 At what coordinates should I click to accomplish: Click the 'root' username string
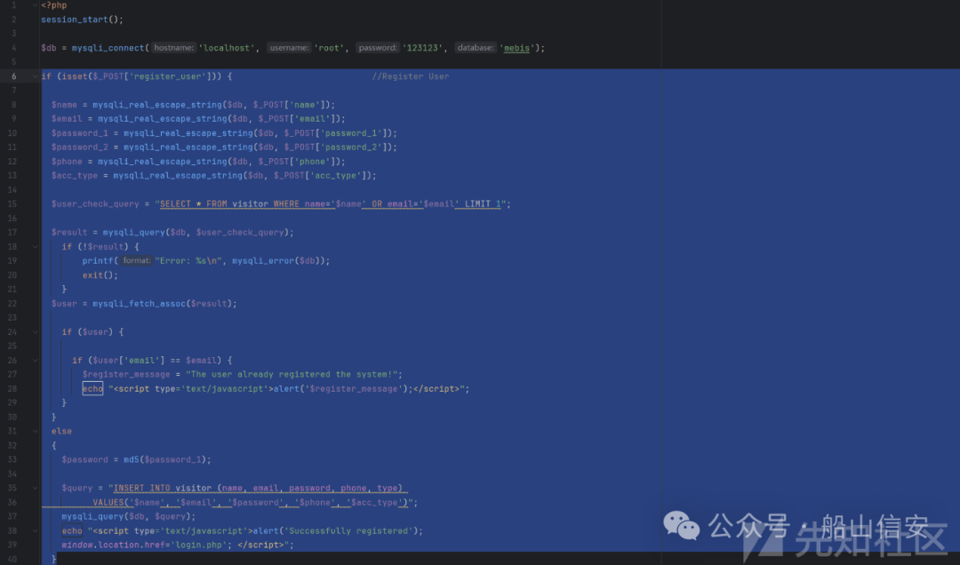[x=330, y=48]
